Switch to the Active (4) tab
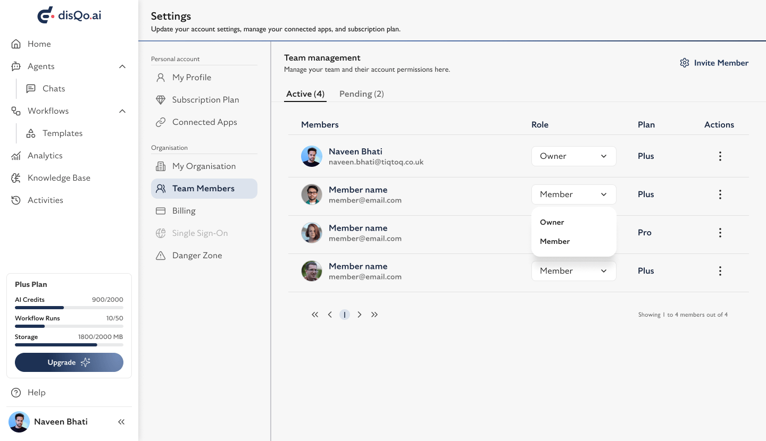 pos(305,94)
